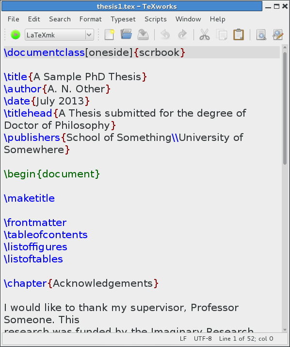Click the green Typeset play button
Viewport: 290px width, 347px height.
click(16, 35)
